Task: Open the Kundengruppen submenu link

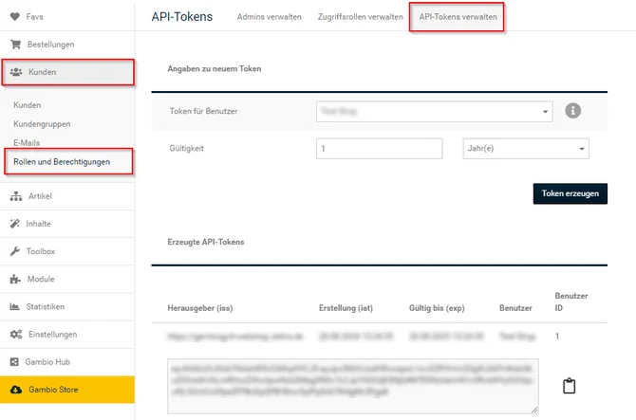Action: point(42,124)
